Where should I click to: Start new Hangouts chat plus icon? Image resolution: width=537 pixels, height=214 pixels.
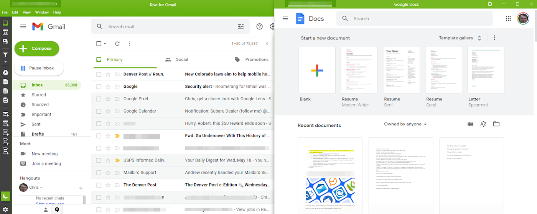click(81, 188)
